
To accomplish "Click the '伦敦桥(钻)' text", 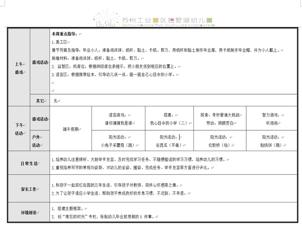I will (x=219, y=145).
